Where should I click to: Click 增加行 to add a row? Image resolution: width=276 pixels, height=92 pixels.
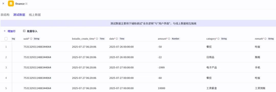point(11,31)
